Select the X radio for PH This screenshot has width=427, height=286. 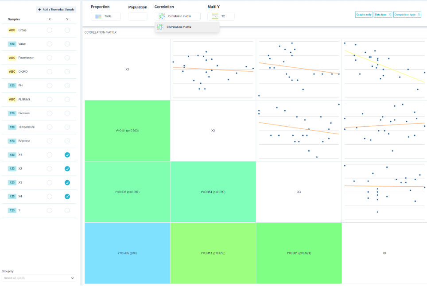[x=50, y=85]
